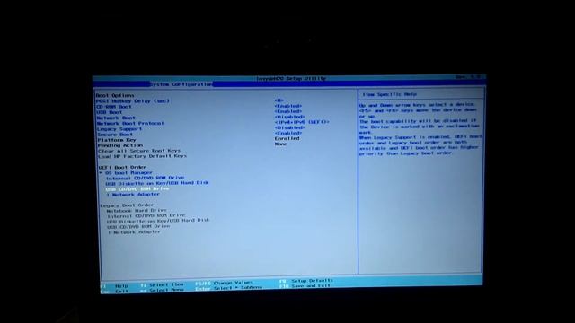Viewport: 575px width, 323px height.
Task: Select the System Configuration tab
Action: (181, 84)
